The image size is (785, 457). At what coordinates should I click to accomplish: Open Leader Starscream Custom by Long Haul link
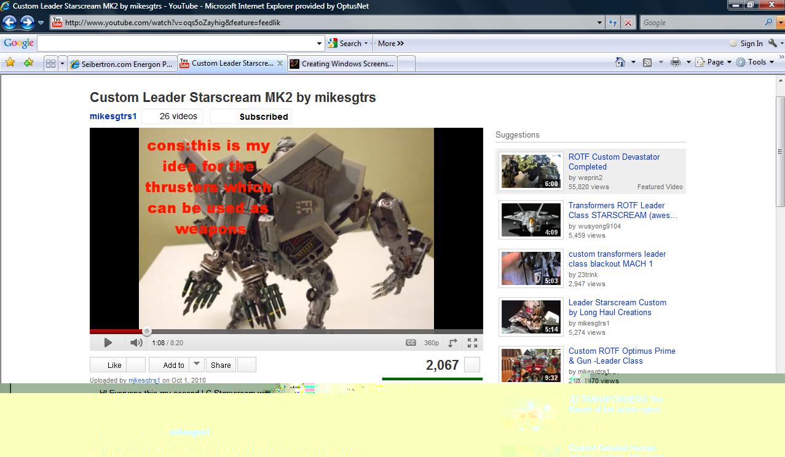tap(617, 307)
